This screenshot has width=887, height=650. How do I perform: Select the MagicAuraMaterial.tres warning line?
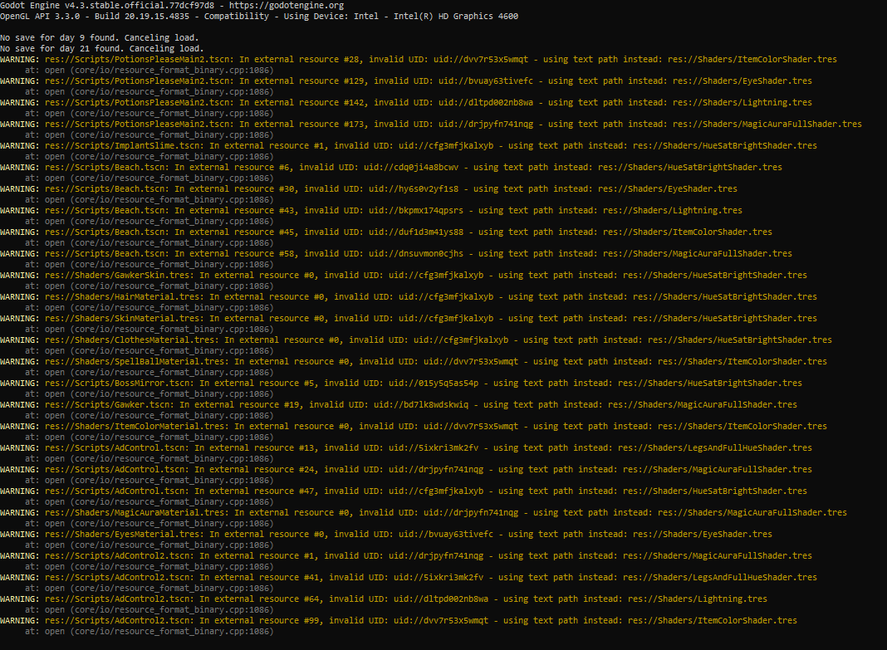424,513
